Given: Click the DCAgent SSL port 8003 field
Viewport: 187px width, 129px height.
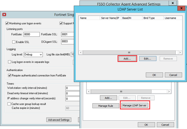Looking at the screenshot, I should coord(68,42).
